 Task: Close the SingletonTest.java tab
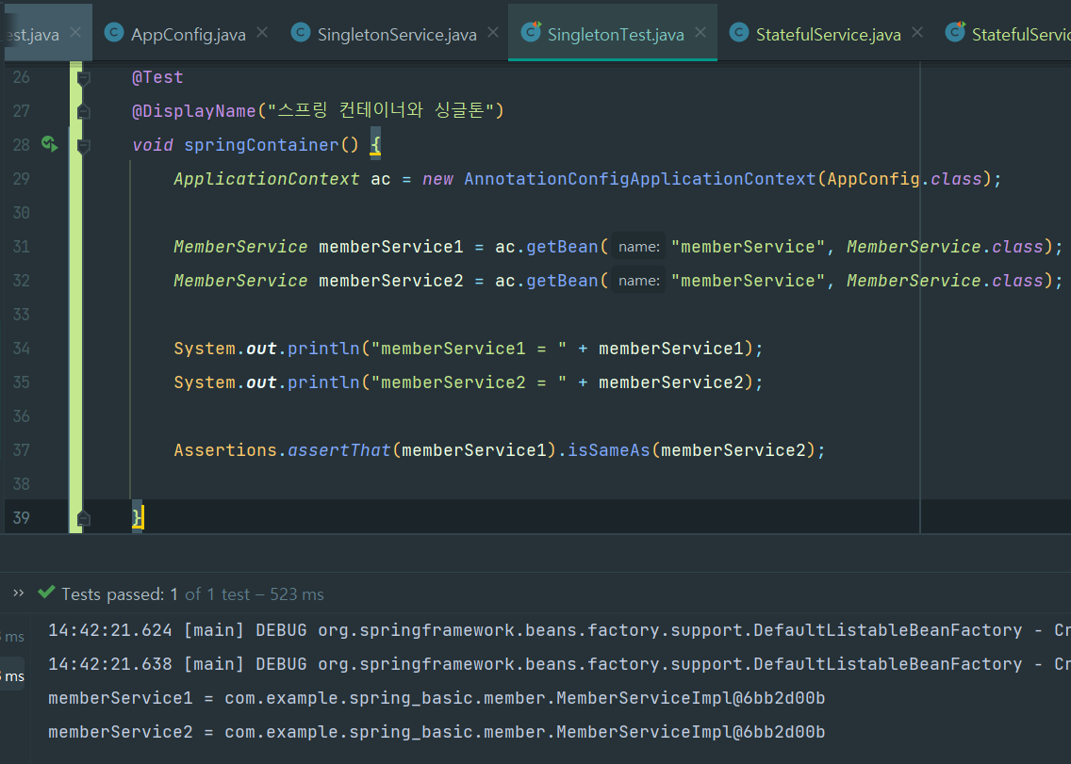[x=700, y=32]
